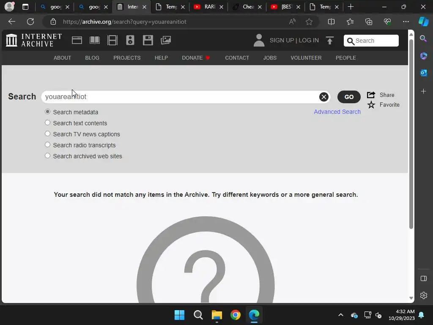The image size is (433, 325).
Task: Open the Audio speaker icon
Action: [130, 40]
